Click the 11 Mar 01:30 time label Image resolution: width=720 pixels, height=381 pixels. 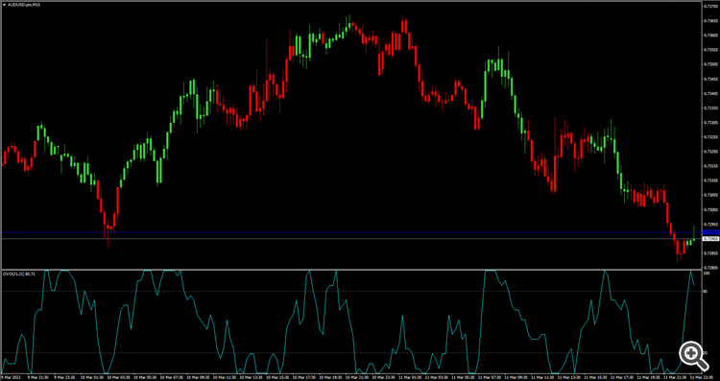click(x=411, y=377)
